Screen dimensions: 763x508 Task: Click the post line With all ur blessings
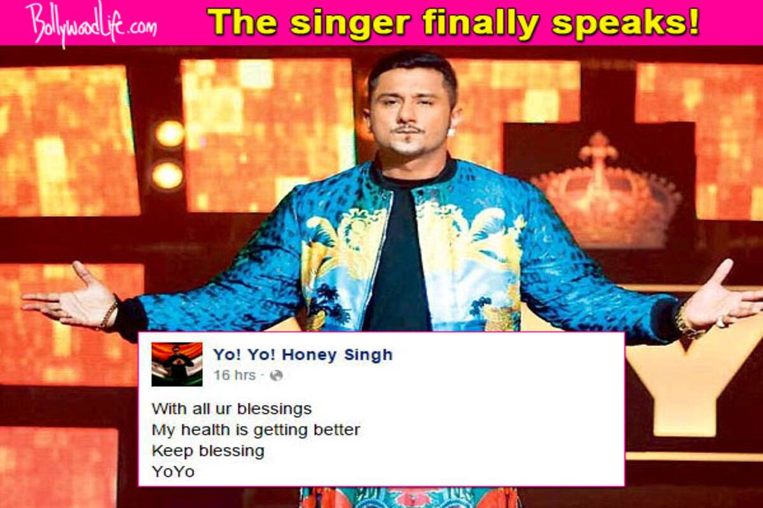pos(231,408)
